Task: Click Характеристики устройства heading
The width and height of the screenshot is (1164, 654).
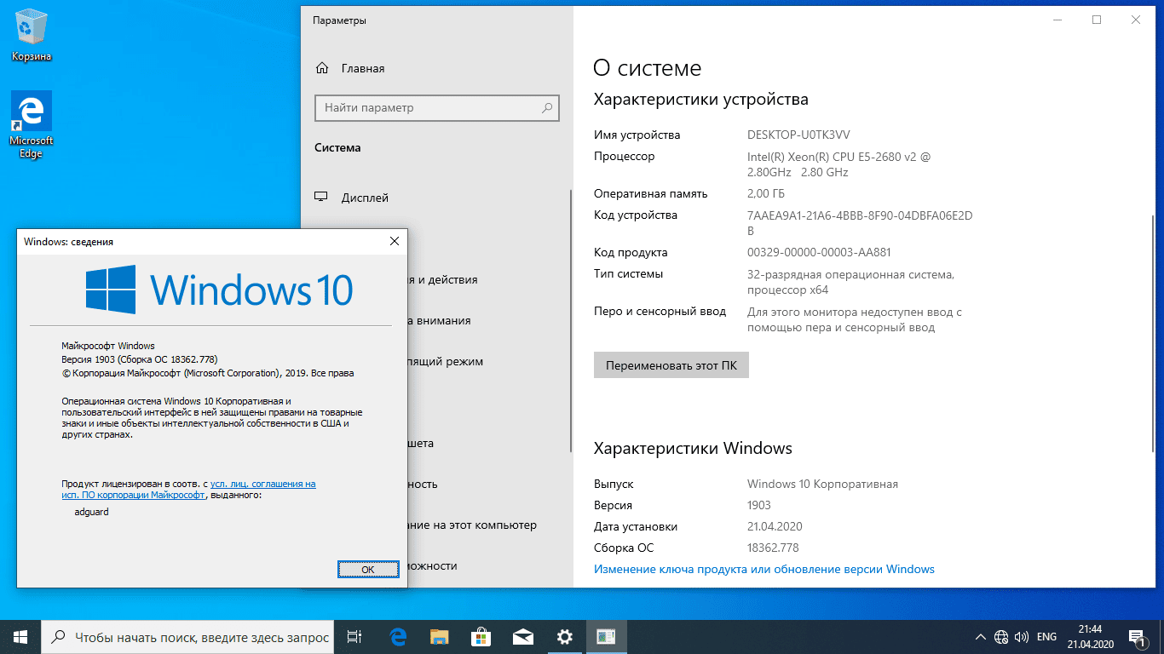Action: pyautogui.click(x=700, y=100)
